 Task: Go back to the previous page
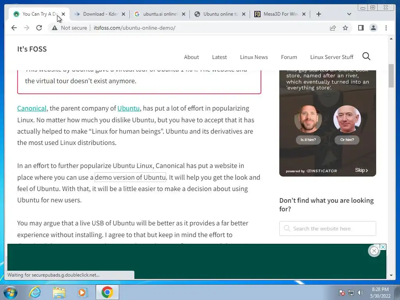click(14, 28)
